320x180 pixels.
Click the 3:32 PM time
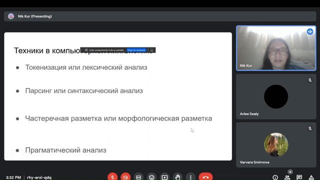pyautogui.click(x=13, y=177)
